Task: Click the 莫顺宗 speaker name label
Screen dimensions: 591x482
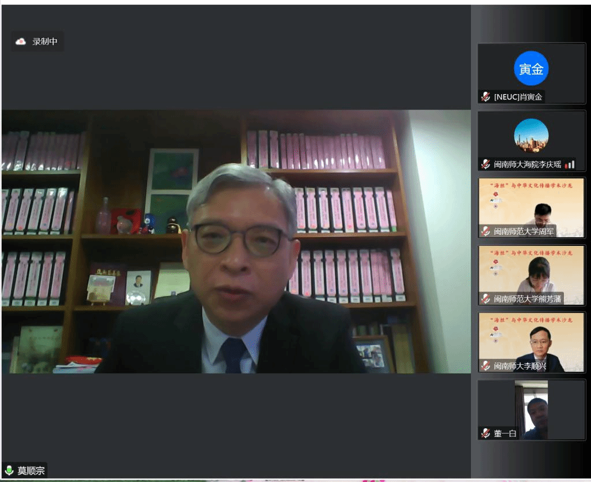Action: (31, 470)
